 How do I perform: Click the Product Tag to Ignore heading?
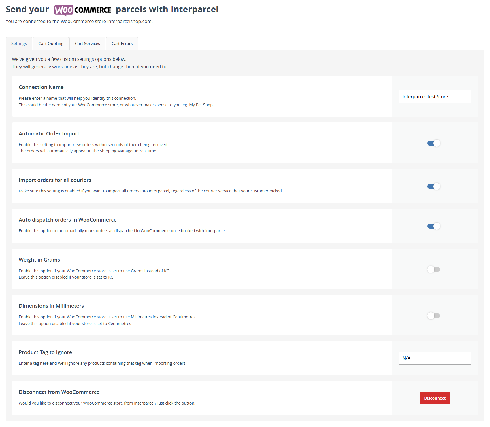point(46,352)
